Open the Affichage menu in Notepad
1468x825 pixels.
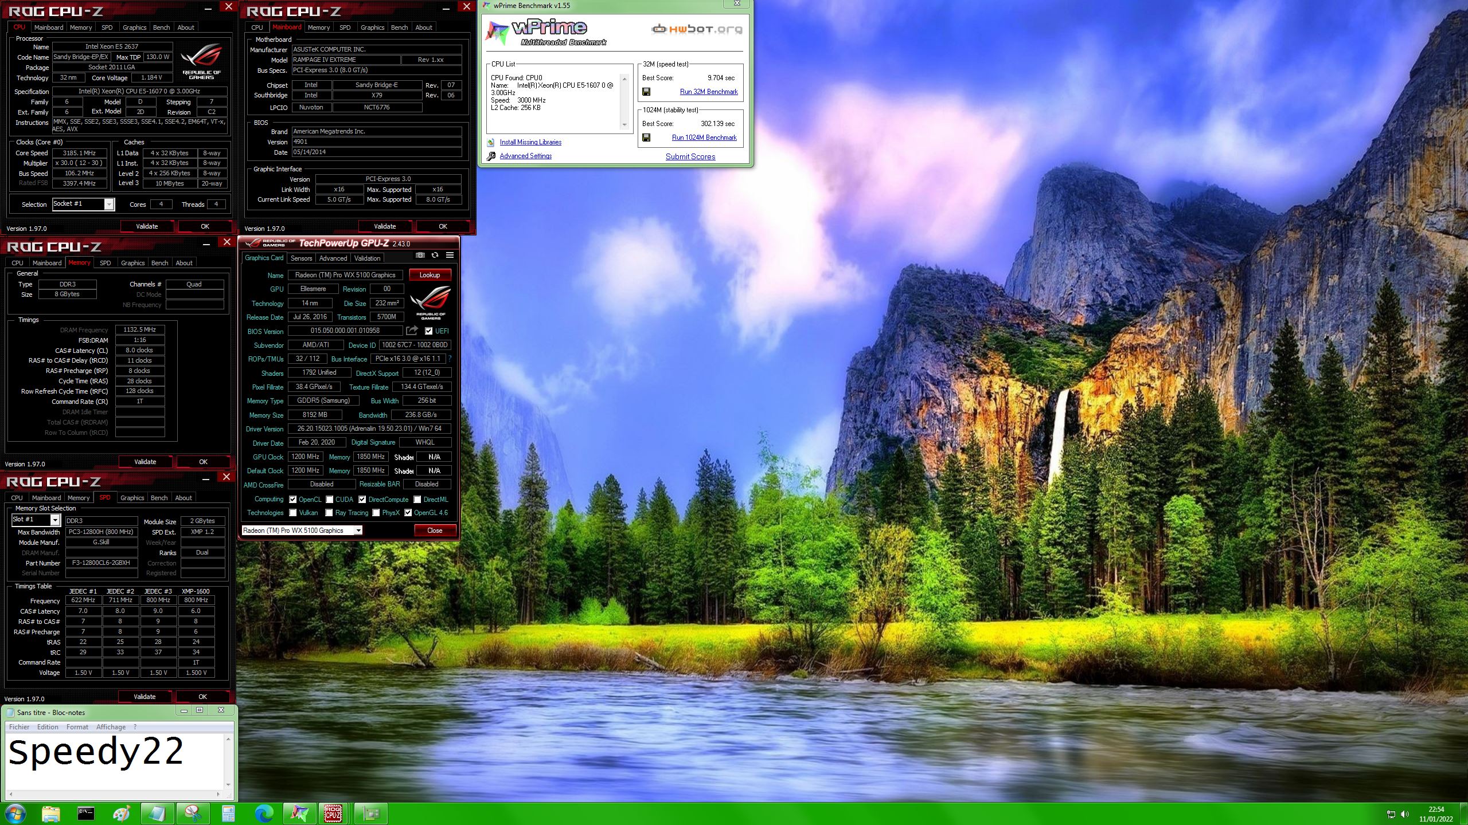coord(111,727)
